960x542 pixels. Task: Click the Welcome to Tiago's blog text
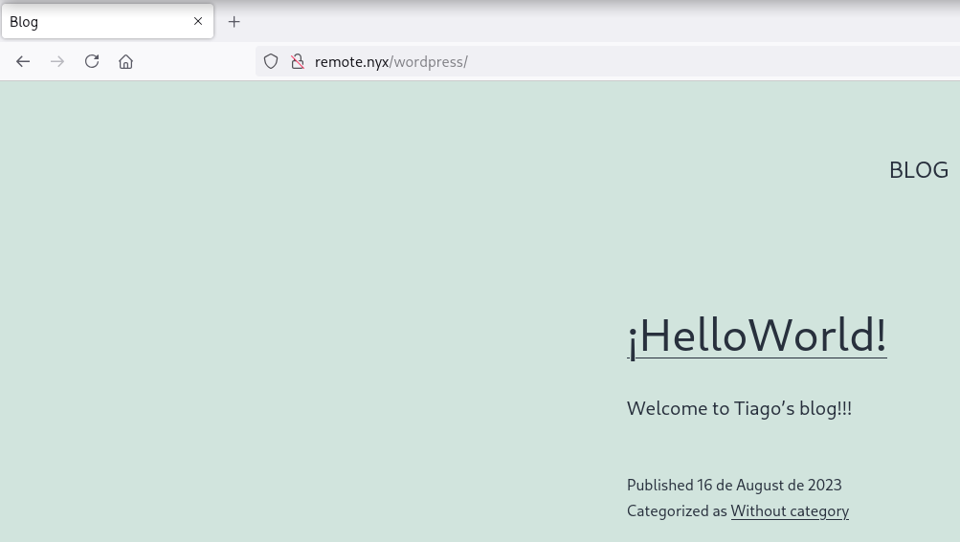click(x=739, y=408)
